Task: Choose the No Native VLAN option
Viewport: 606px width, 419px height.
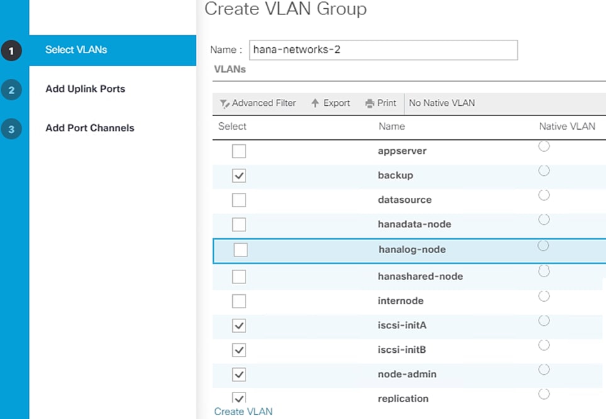Action: (442, 103)
